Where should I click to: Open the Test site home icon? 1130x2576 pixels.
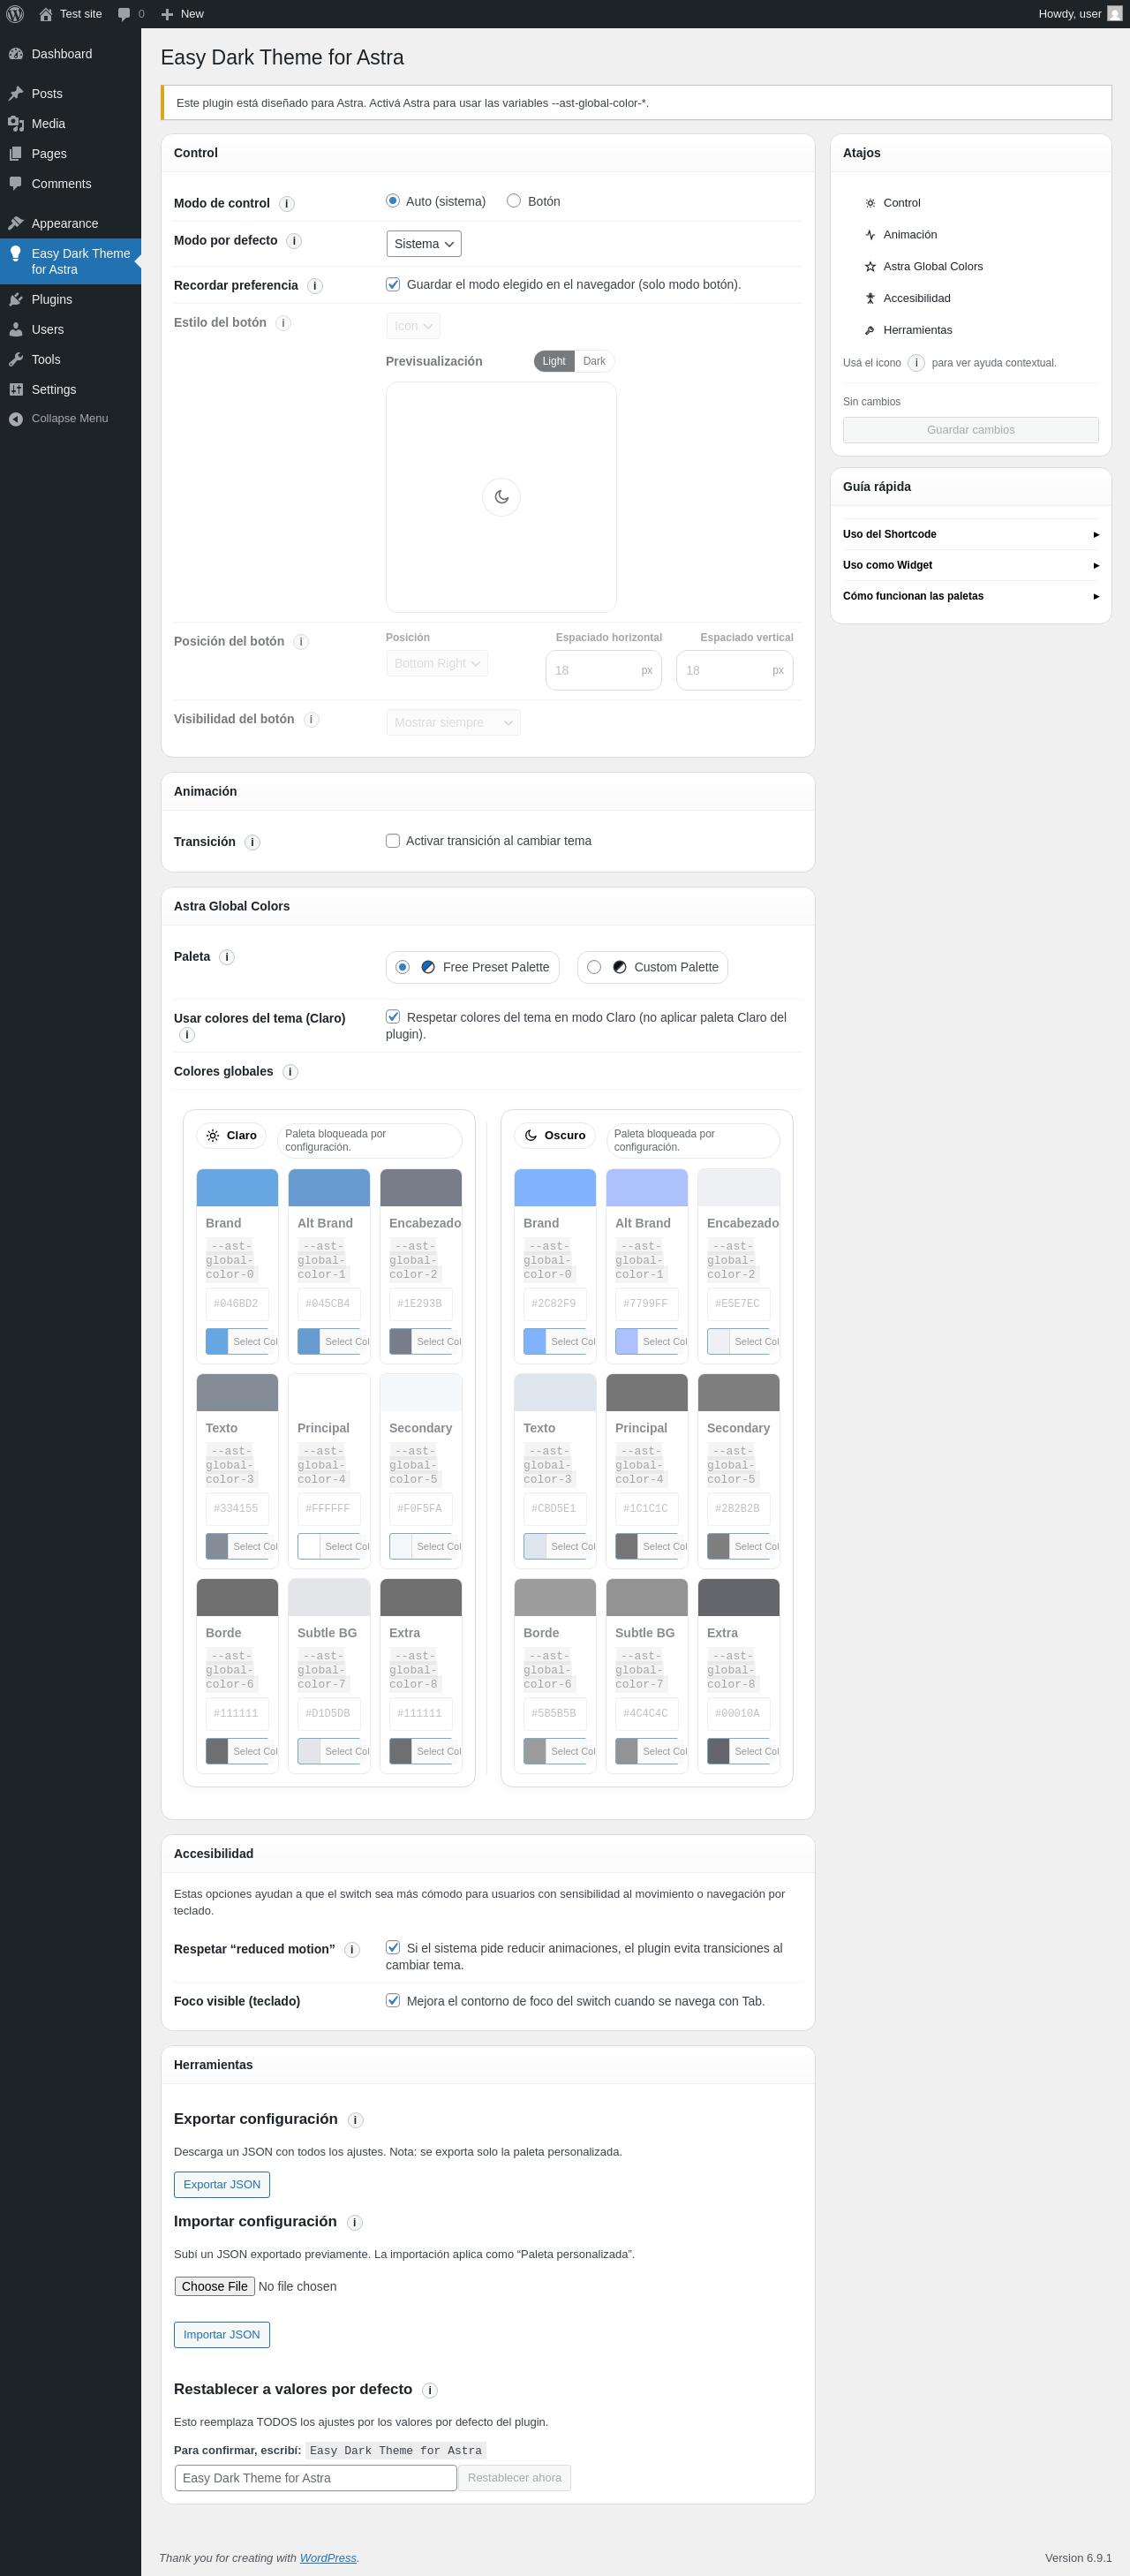pyautogui.click(x=45, y=14)
